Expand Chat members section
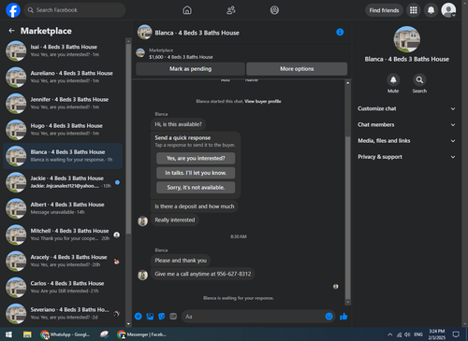This screenshot has width=468, height=341. tap(406, 125)
